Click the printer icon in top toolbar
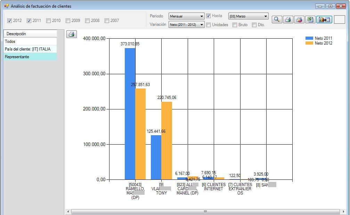350x215 pixels. [x=288, y=20]
